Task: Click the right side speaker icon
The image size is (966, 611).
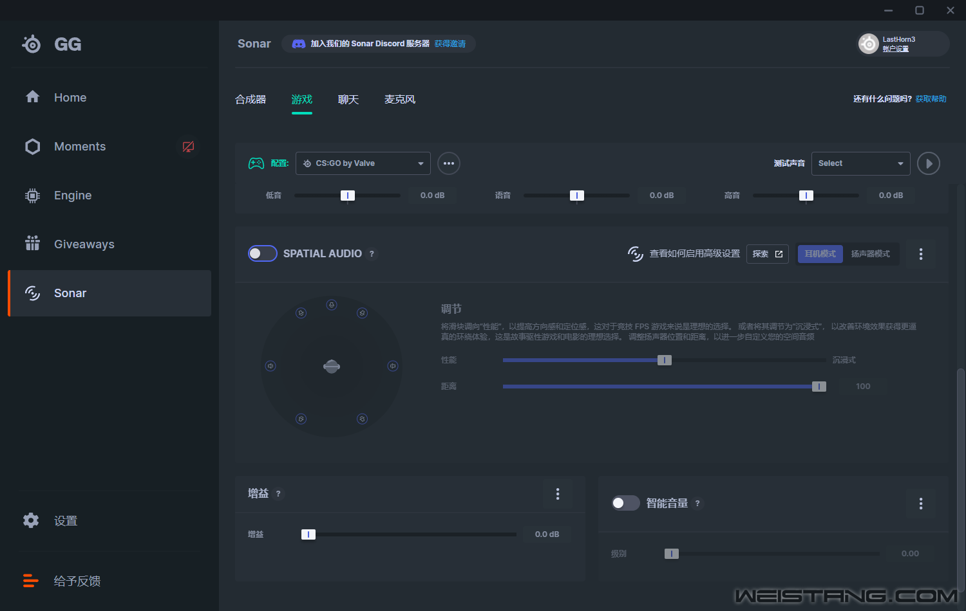Action: [393, 366]
